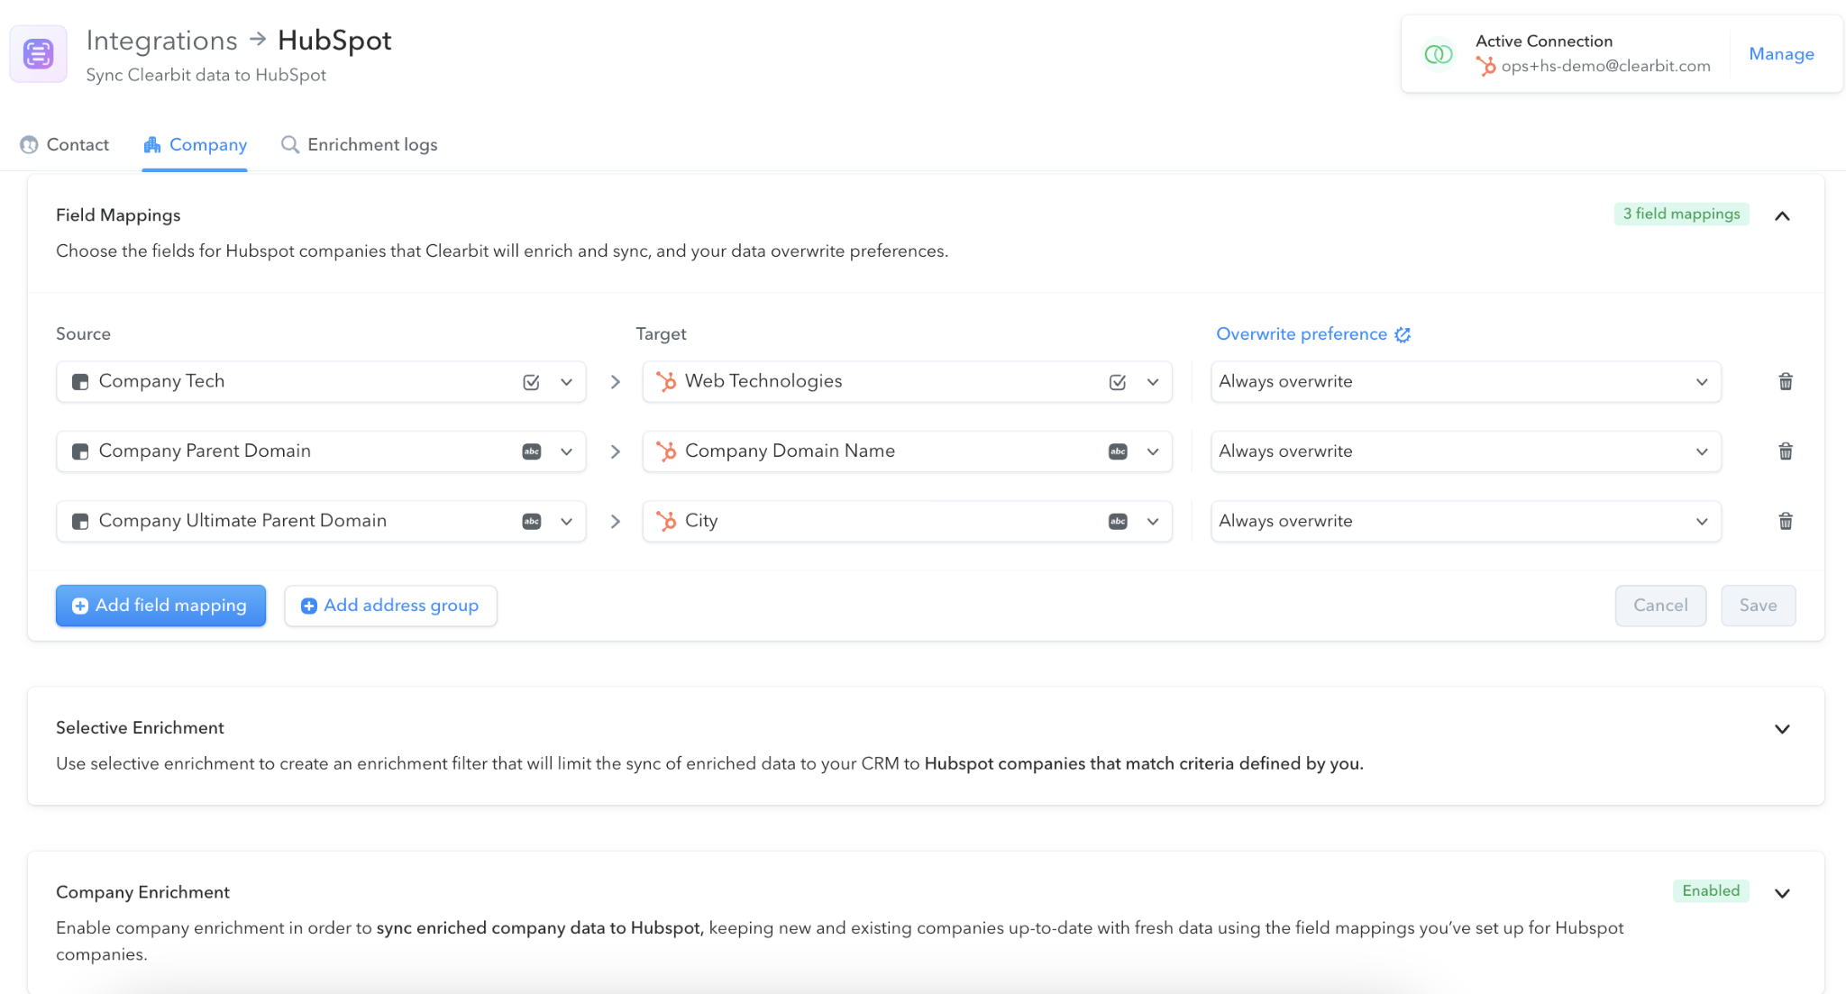Click the HubSpot logo beside the connection email
Screen dimensions: 1846x994
1485,66
